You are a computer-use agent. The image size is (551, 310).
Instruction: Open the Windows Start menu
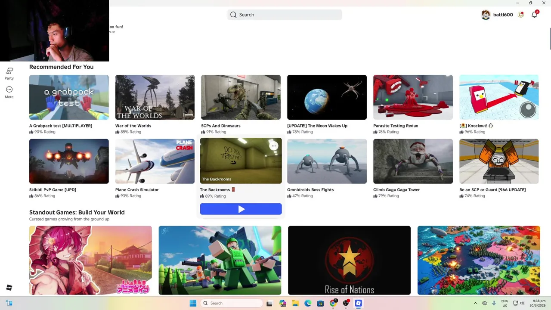(193, 303)
